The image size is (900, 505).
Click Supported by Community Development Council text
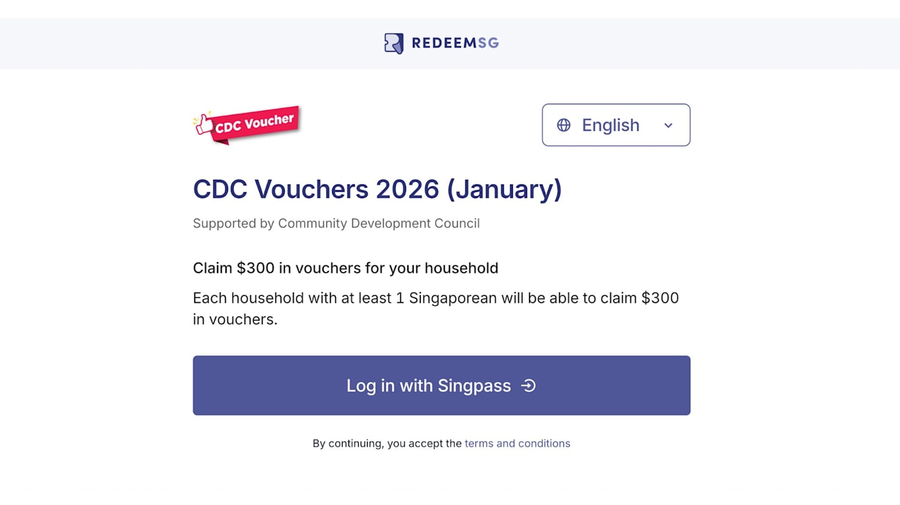[336, 223]
